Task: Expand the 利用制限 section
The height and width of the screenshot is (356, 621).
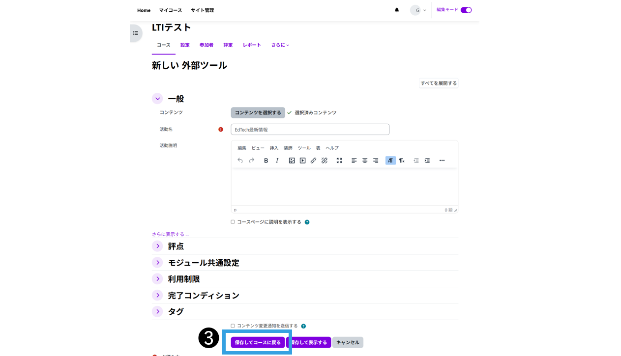Action: [157, 279]
